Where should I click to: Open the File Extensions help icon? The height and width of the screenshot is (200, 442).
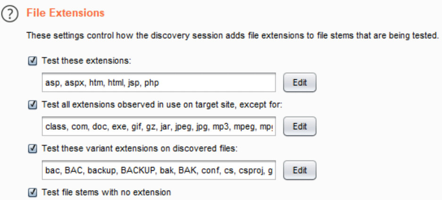[x=9, y=13]
